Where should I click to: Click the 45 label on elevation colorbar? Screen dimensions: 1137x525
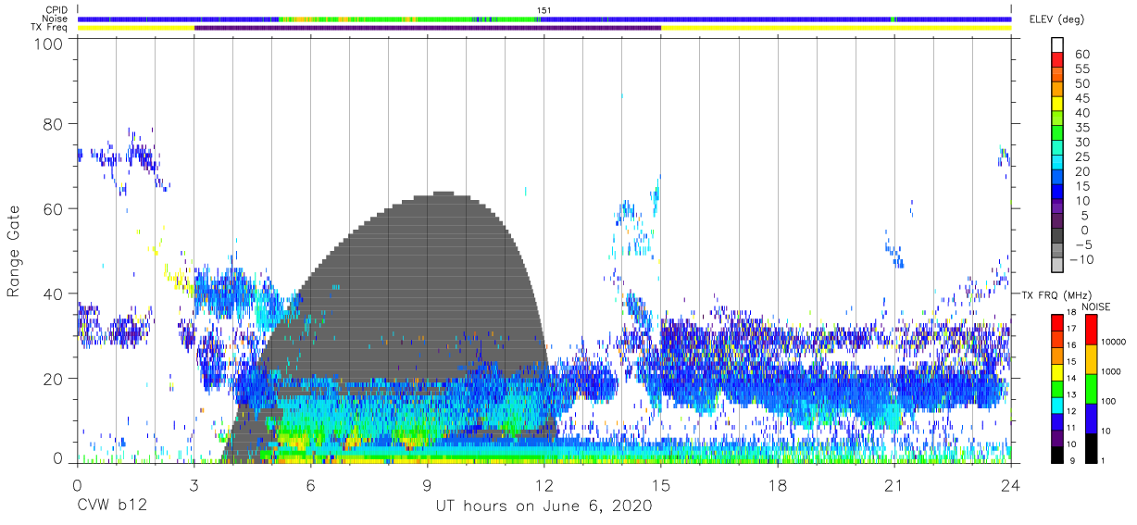(x=1081, y=99)
